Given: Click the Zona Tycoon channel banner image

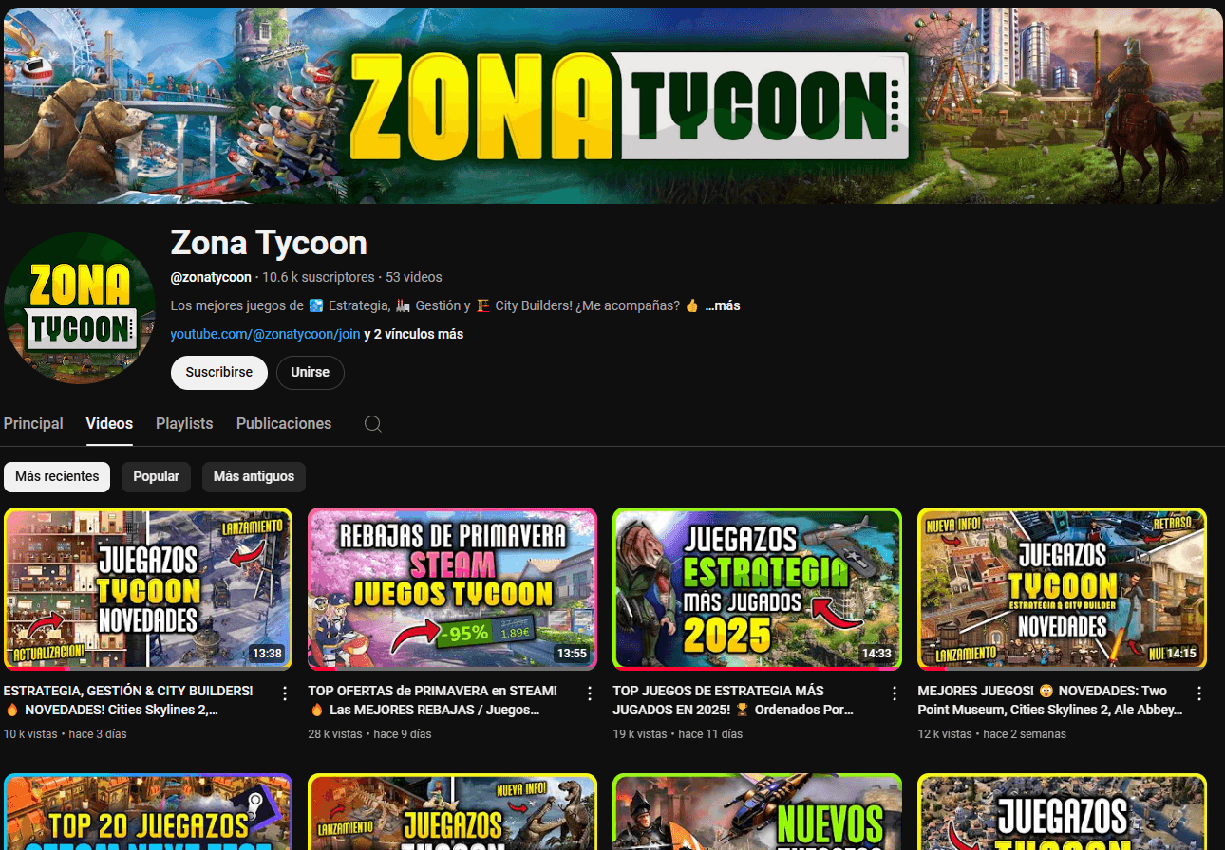Looking at the screenshot, I should (612, 105).
